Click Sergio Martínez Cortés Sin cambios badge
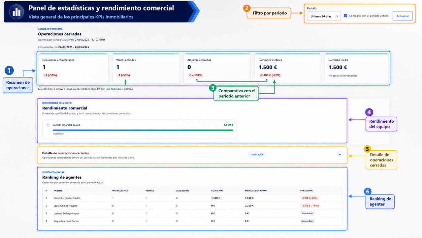Image resolution: width=422 pixels, height=238 pixels. coord(308,221)
